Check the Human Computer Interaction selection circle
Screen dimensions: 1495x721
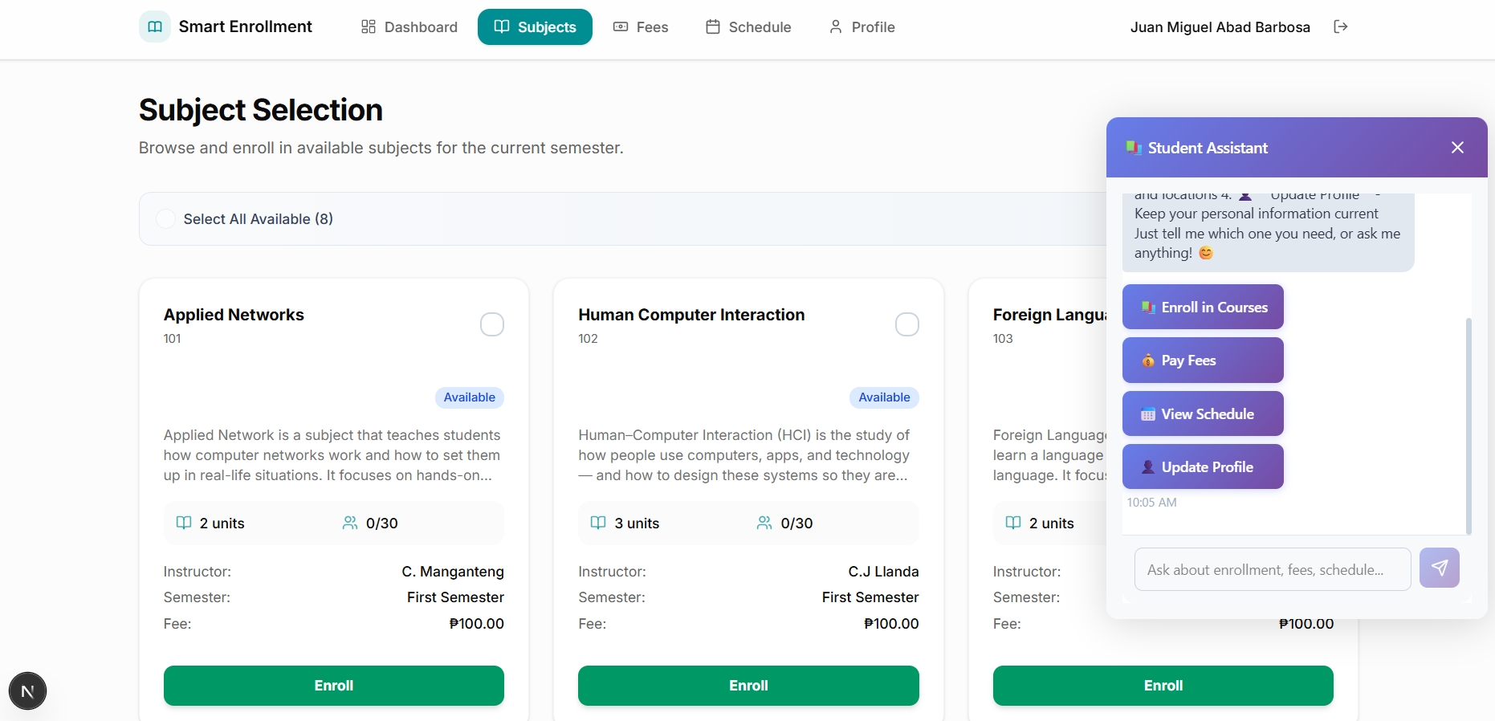coord(907,324)
